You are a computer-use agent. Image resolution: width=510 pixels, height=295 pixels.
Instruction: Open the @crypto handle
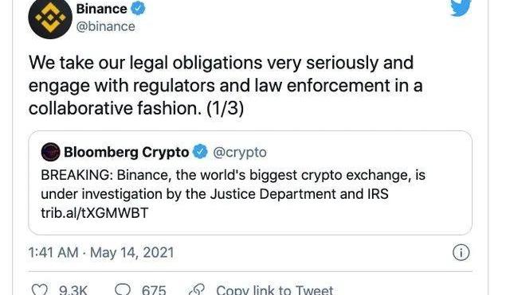tap(240, 153)
